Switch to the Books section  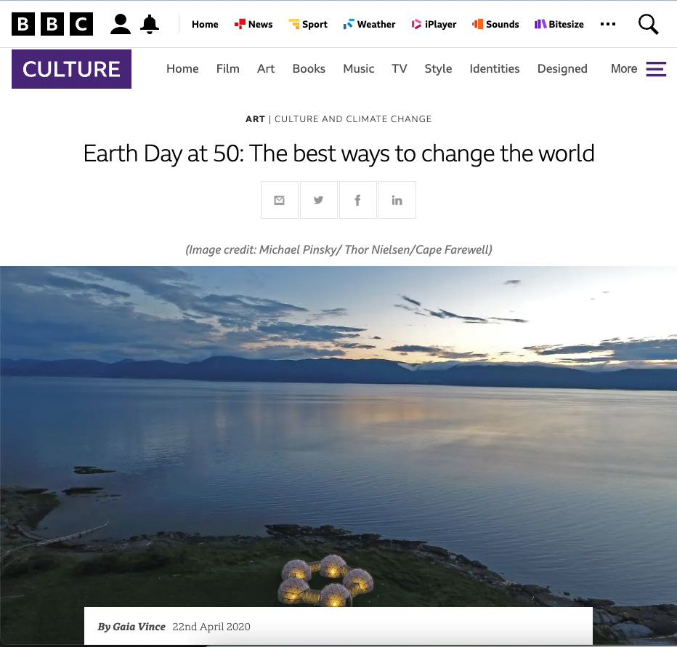coord(309,69)
